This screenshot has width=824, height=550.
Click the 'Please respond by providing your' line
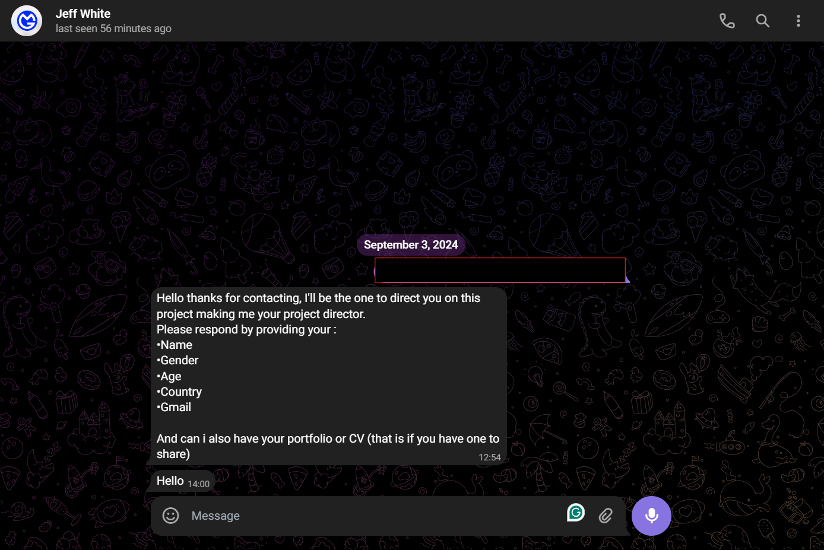(246, 329)
